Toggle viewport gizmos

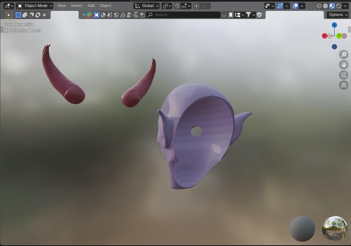click(280, 6)
